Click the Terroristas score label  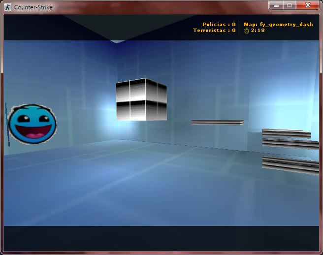coord(214,31)
